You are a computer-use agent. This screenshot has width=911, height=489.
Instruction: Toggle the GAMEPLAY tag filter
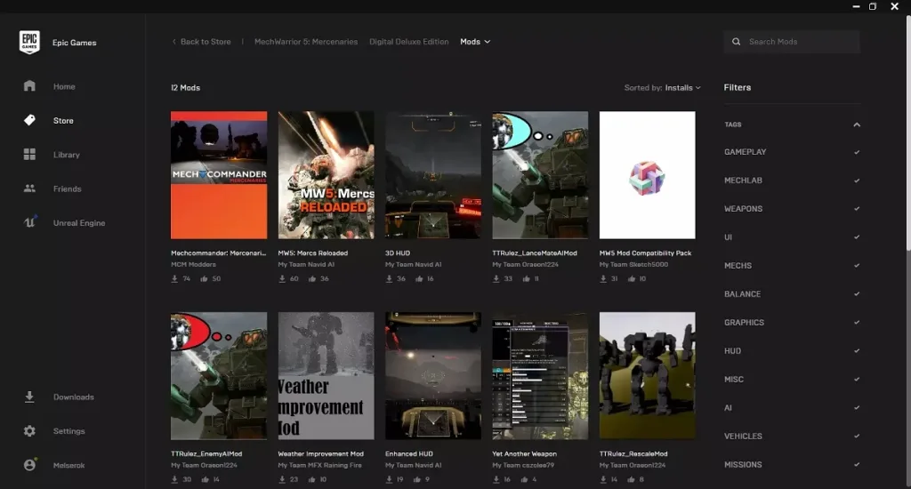pyautogui.click(x=792, y=152)
